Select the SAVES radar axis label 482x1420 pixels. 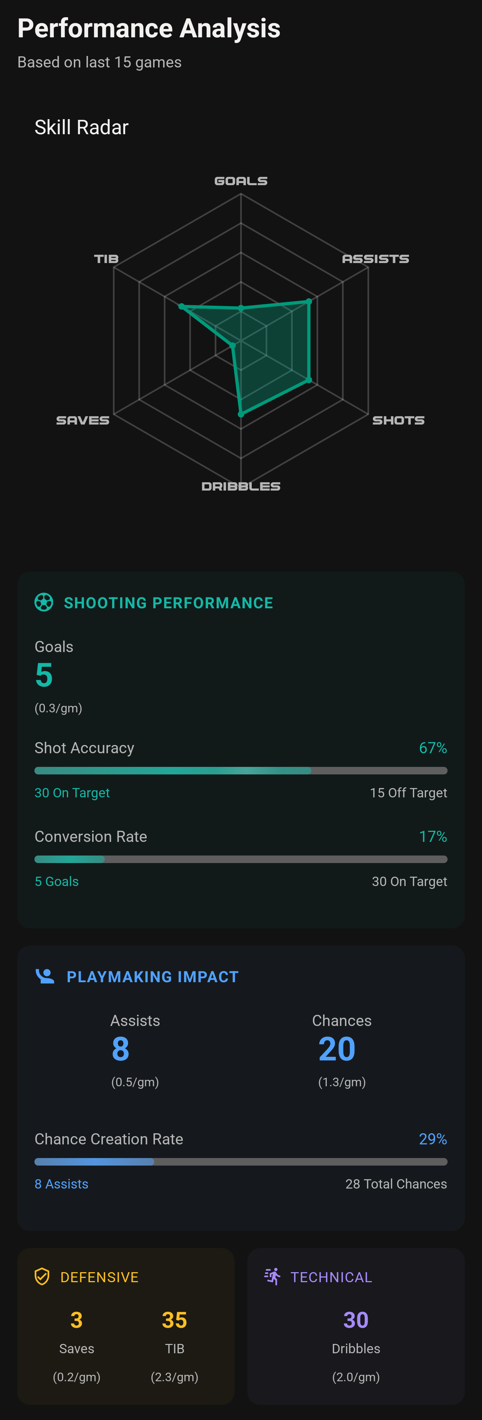[82, 420]
